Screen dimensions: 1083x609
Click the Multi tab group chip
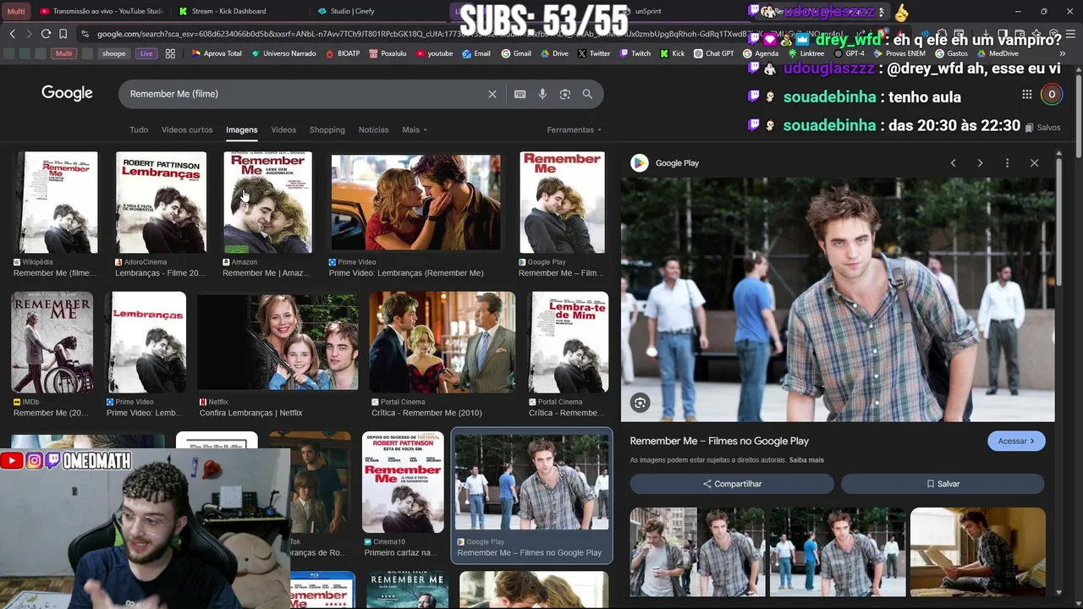63,53
